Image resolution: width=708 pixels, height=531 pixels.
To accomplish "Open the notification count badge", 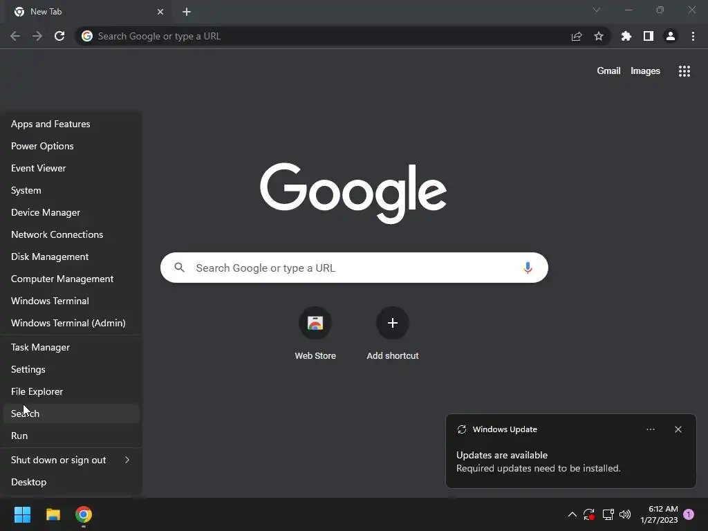I will (x=689, y=514).
